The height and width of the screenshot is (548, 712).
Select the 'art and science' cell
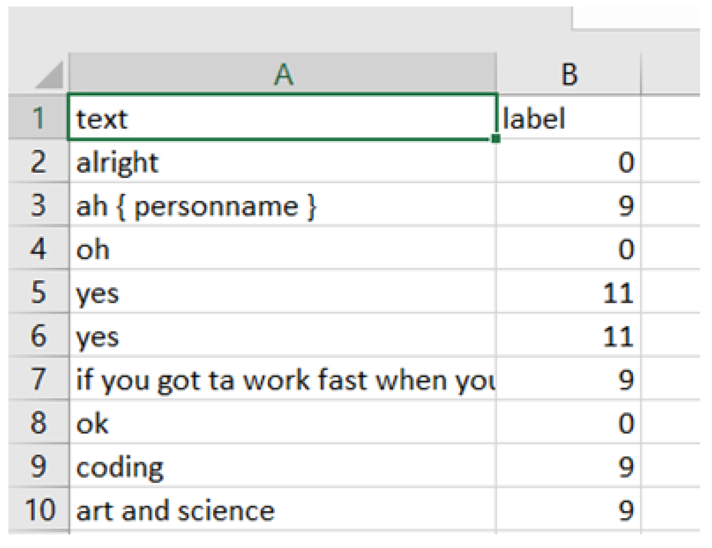coord(282,510)
